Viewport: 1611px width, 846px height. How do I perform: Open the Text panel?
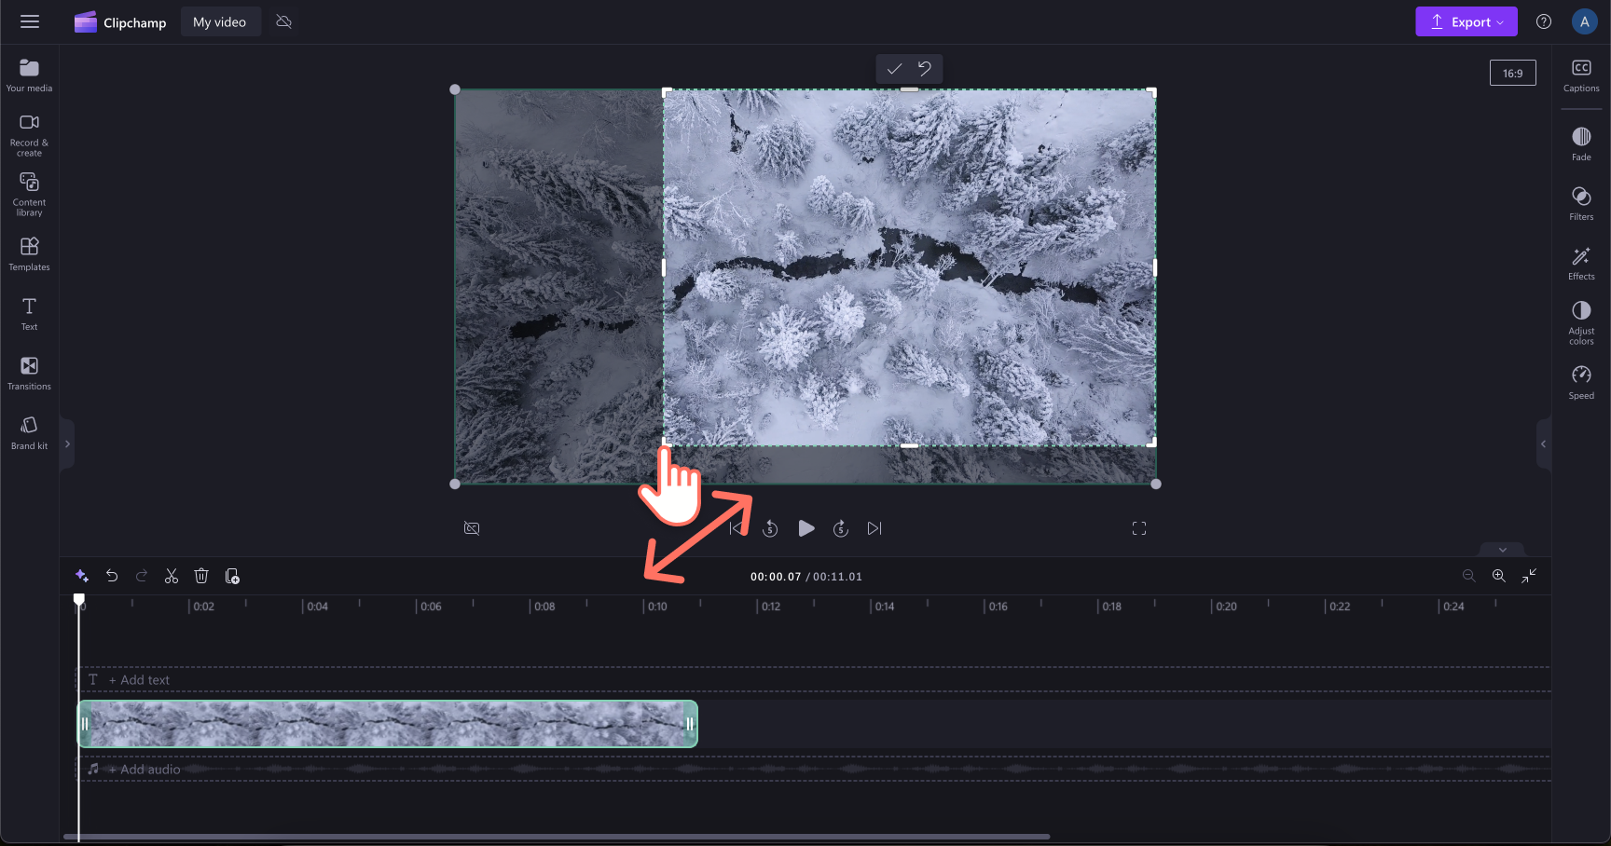pyautogui.click(x=29, y=314)
